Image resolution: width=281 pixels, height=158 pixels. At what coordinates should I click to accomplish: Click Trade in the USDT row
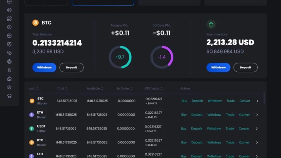click(230, 129)
